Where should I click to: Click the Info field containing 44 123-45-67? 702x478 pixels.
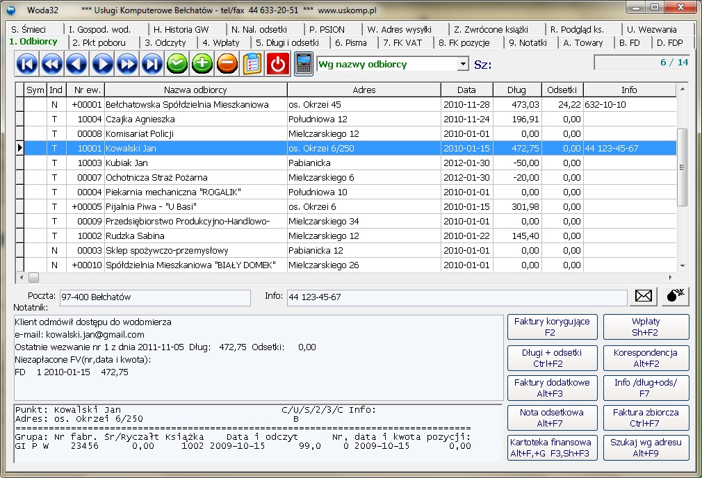(455, 297)
